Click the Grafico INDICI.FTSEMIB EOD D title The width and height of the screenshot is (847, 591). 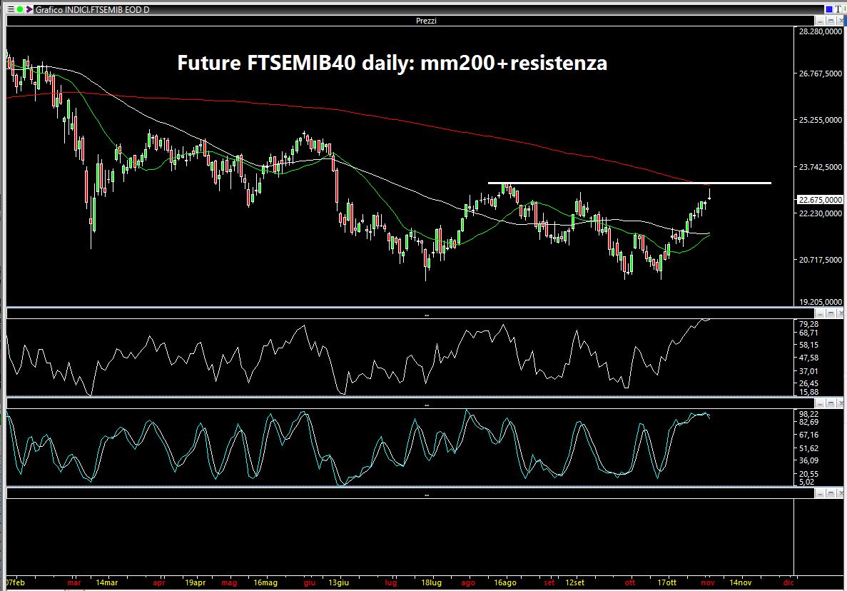(92, 10)
